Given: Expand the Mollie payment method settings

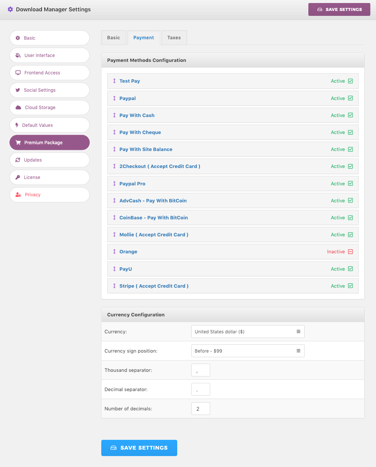Looking at the screenshot, I should click(x=153, y=234).
